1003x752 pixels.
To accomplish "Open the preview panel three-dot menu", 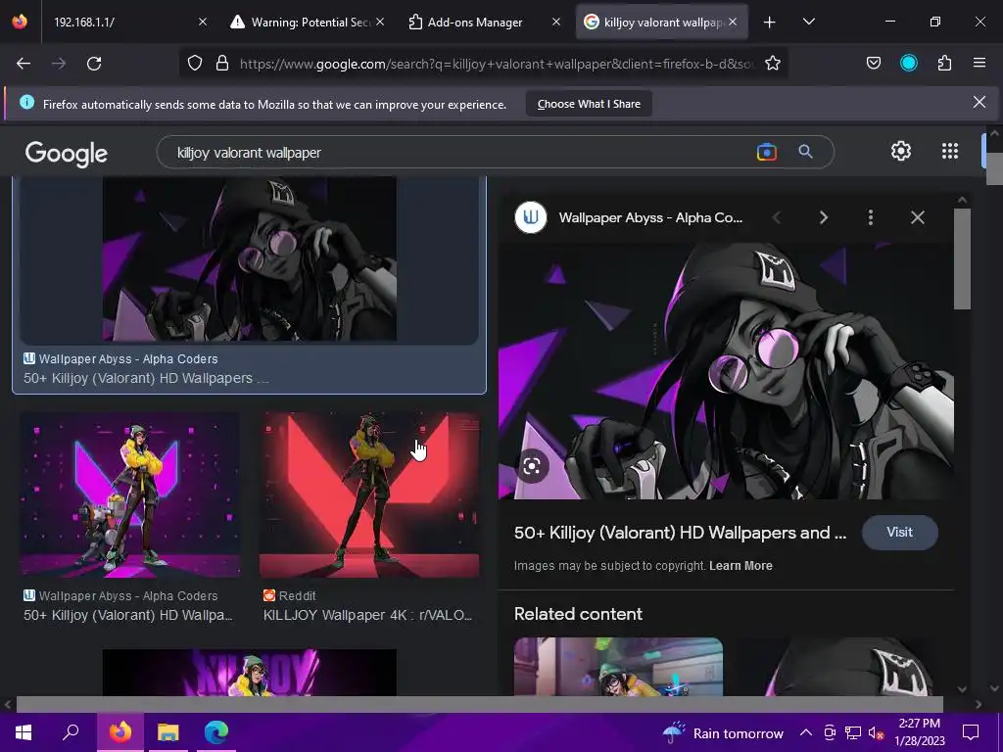I will [870, 217].
